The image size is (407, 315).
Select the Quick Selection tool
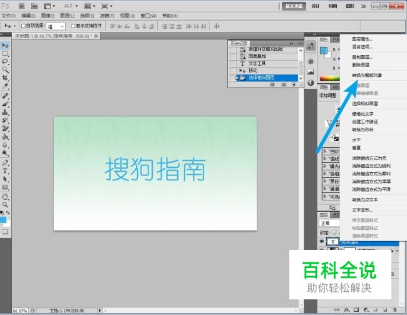(x=5, y=70)
